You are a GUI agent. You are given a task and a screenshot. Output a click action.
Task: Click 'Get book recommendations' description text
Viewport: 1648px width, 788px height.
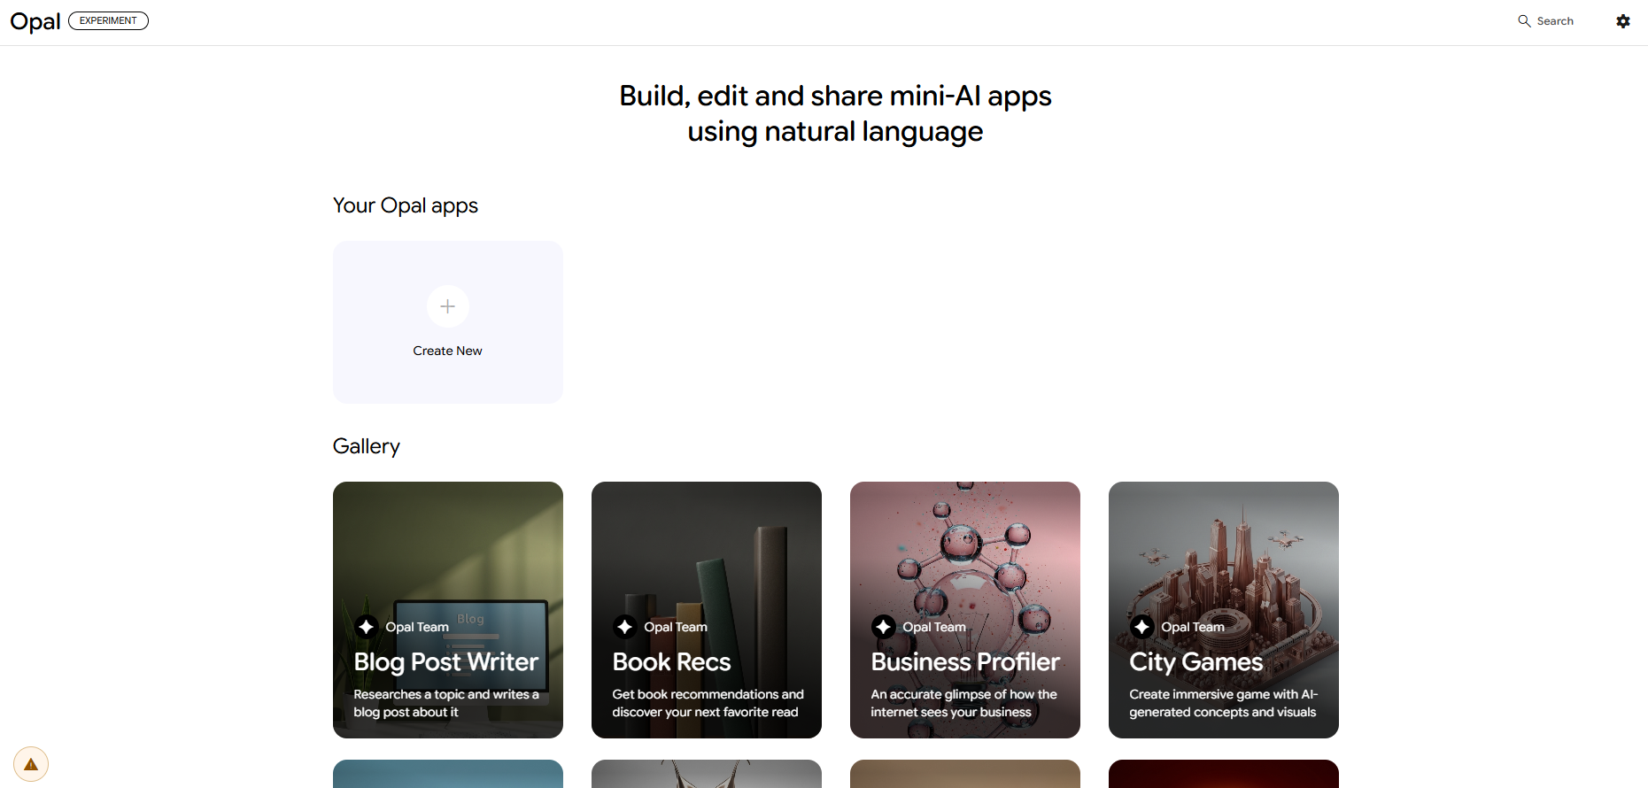coord(708,703)
